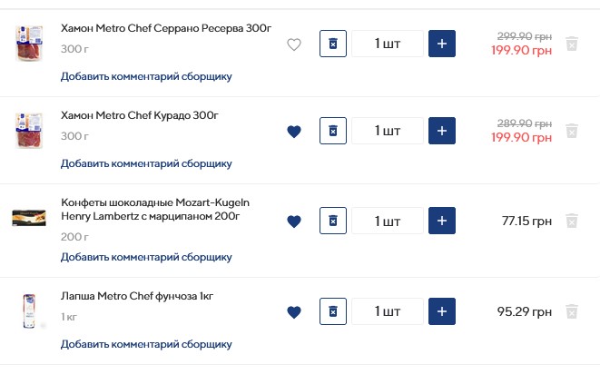Open Лапша Metro Chef фунчоза product page
Image resolution: width=600 pixels, height=384 pixels.
(137, 296)
